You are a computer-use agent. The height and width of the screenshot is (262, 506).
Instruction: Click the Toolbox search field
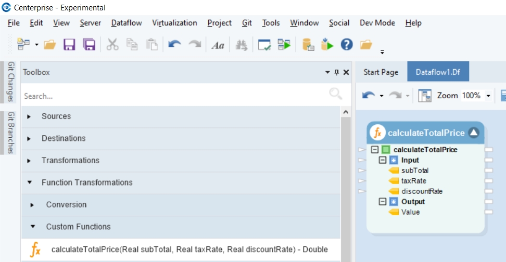click(x=172, y=96)
